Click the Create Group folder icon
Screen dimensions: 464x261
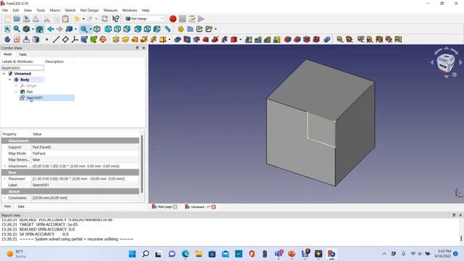point(190,29)
